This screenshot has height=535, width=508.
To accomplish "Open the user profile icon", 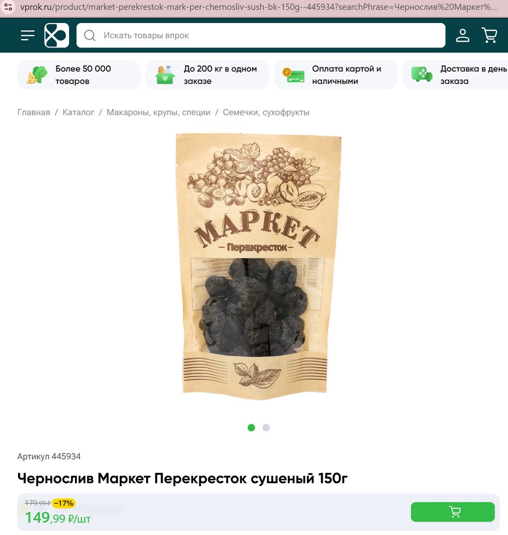I will pyautogui.click(x=463, y=35).
